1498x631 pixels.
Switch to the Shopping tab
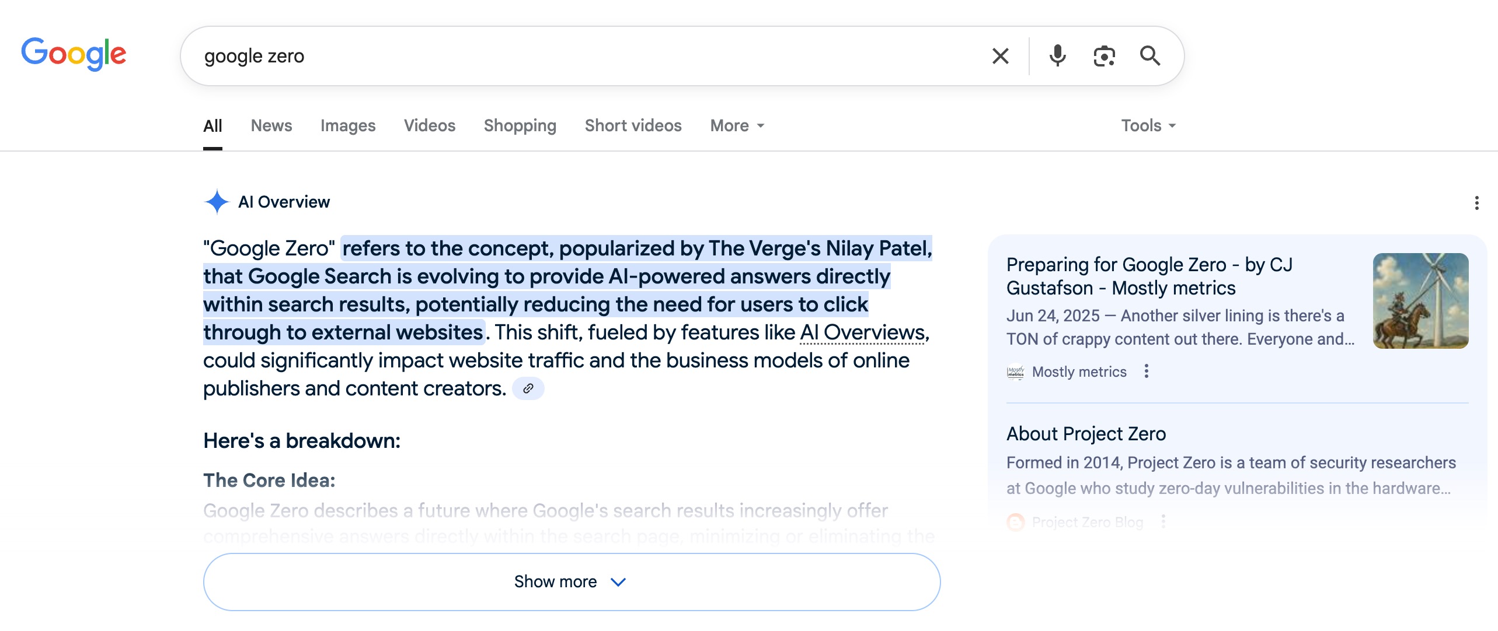click(520, 126)
